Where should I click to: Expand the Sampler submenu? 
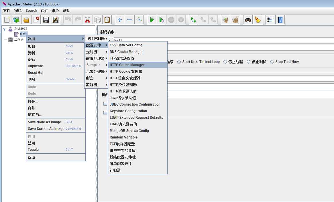tap(97, 65)
